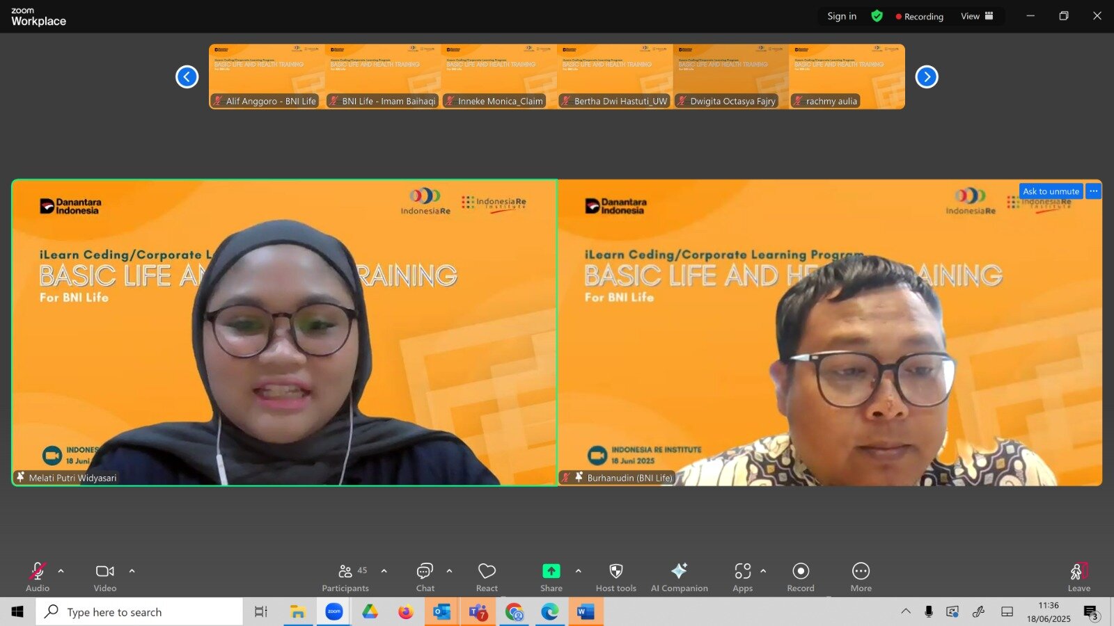1114x626 pixels.
Task: Start recording with Record button
Action: 801,577
